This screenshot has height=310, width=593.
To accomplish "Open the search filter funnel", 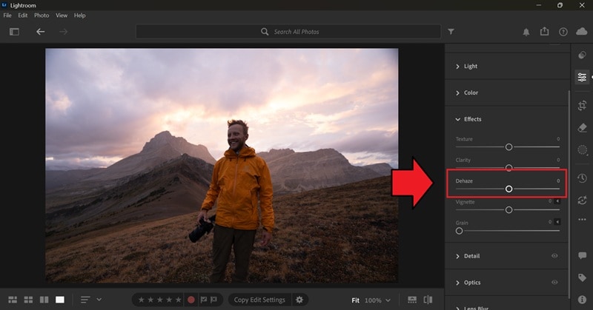I will tap(451, 32).
